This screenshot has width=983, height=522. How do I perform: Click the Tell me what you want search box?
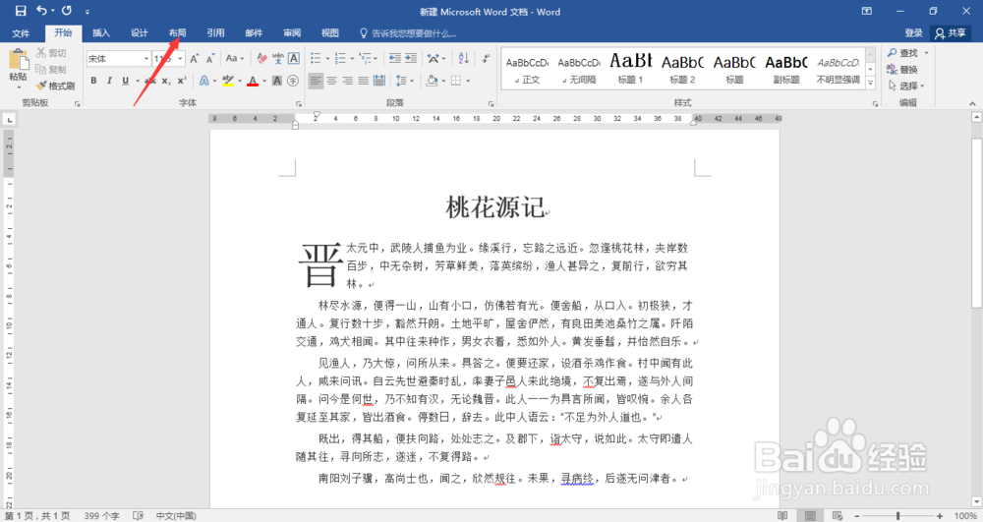[409, 33]
